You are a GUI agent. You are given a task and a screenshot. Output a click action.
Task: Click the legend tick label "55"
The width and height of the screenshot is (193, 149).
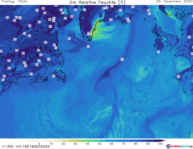100,144
